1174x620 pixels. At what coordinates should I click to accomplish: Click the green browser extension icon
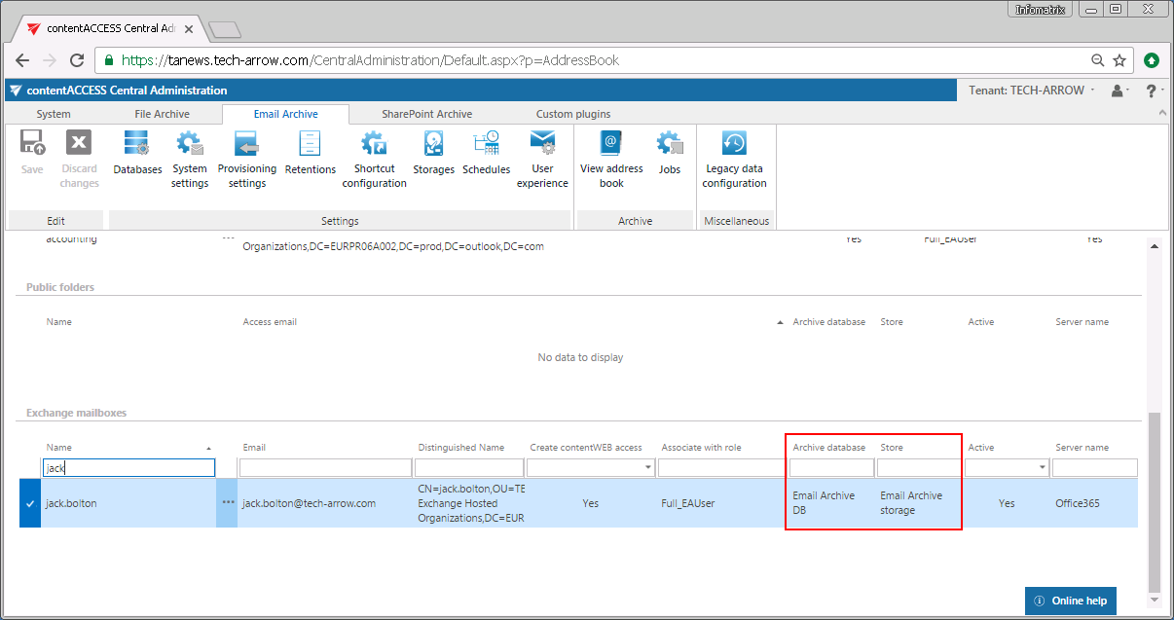[1152, 60]
